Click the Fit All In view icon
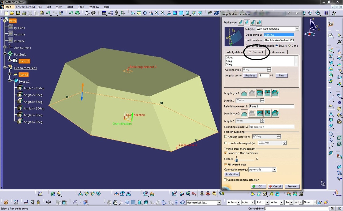This screenshot has height=211, width=343. (139, 13)
